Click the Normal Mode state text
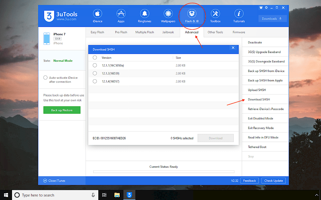321x200 pixels. click(63, 61)
